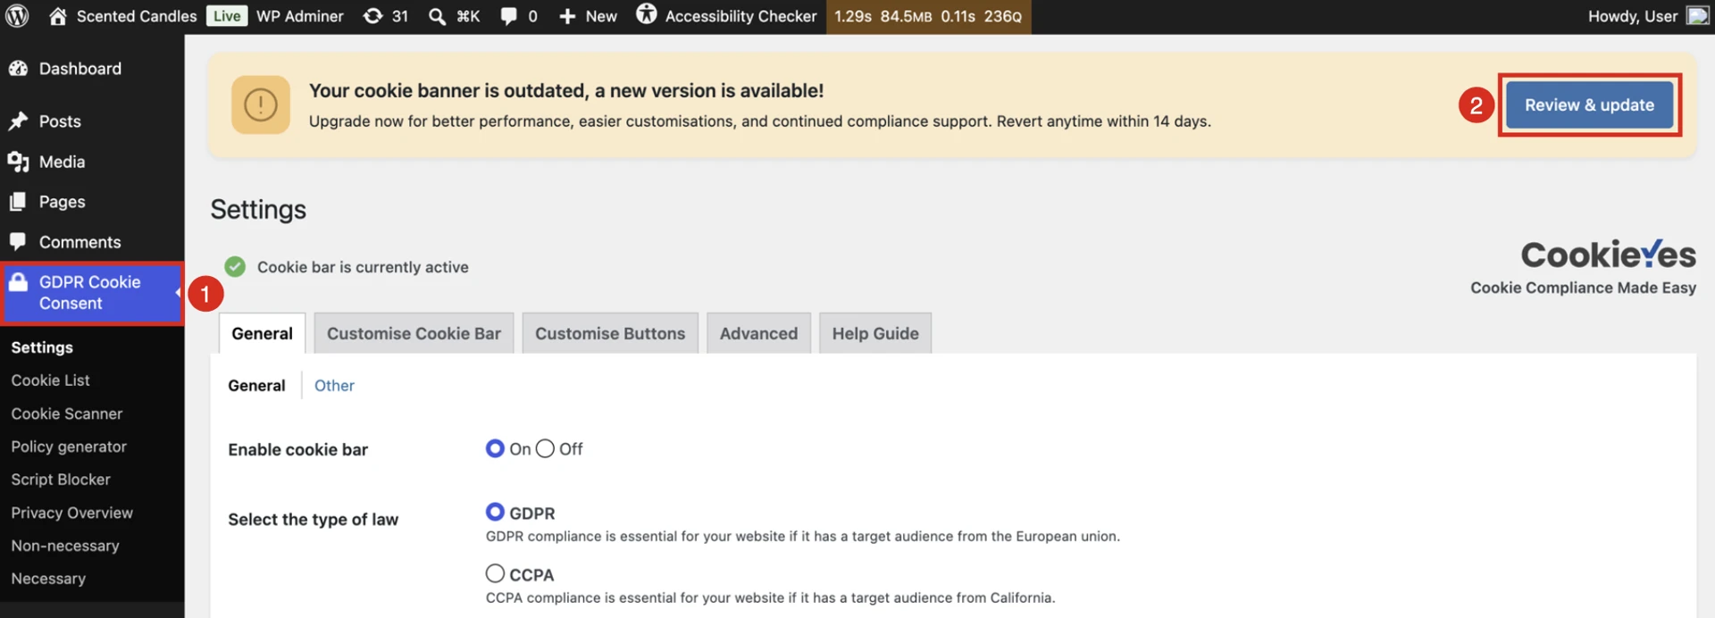Image resolution: width=1715 pixels, height=618 pixels.
Task: Open the Advanced tab
Action: pyautogui.click(x=758, y=333)
